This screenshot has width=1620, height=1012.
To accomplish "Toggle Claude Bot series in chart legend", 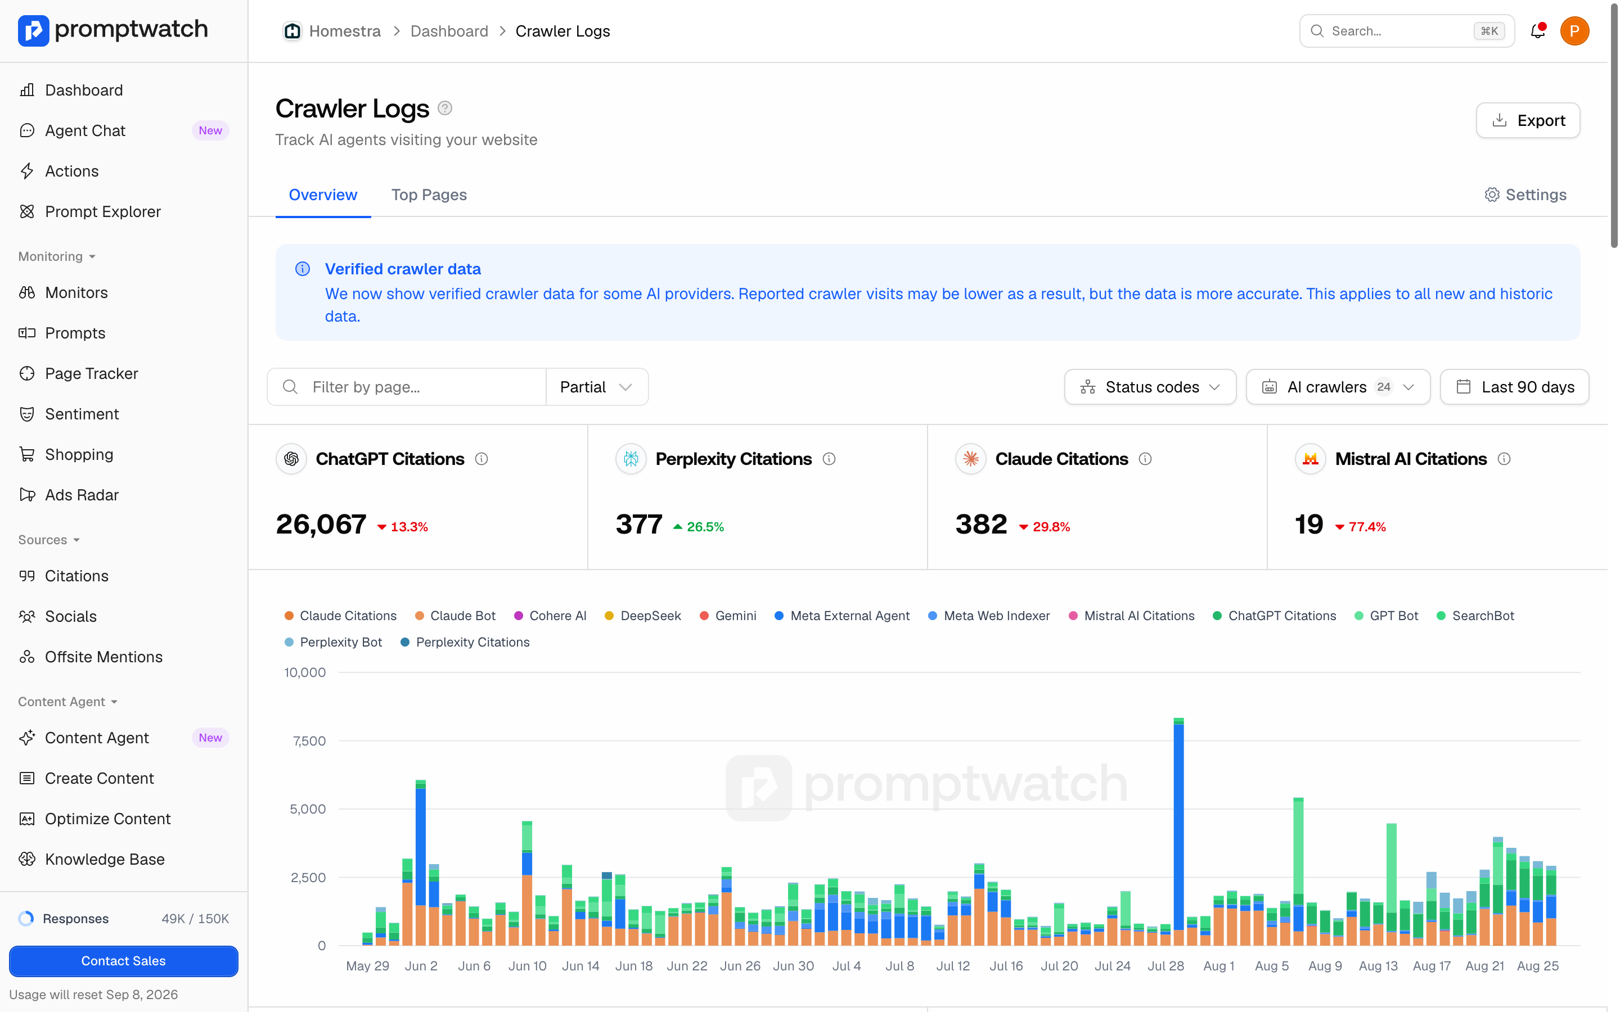I will coord(455,616).
